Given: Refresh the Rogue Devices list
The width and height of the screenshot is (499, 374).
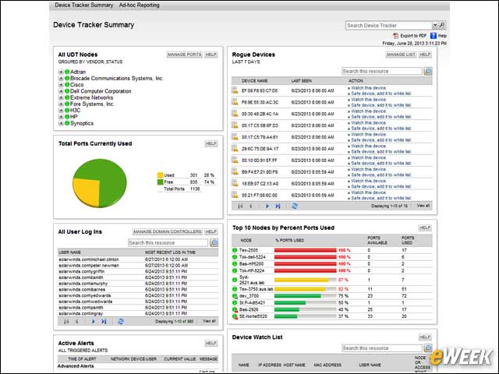Looking at the screenshot, I should pos(295,206).
